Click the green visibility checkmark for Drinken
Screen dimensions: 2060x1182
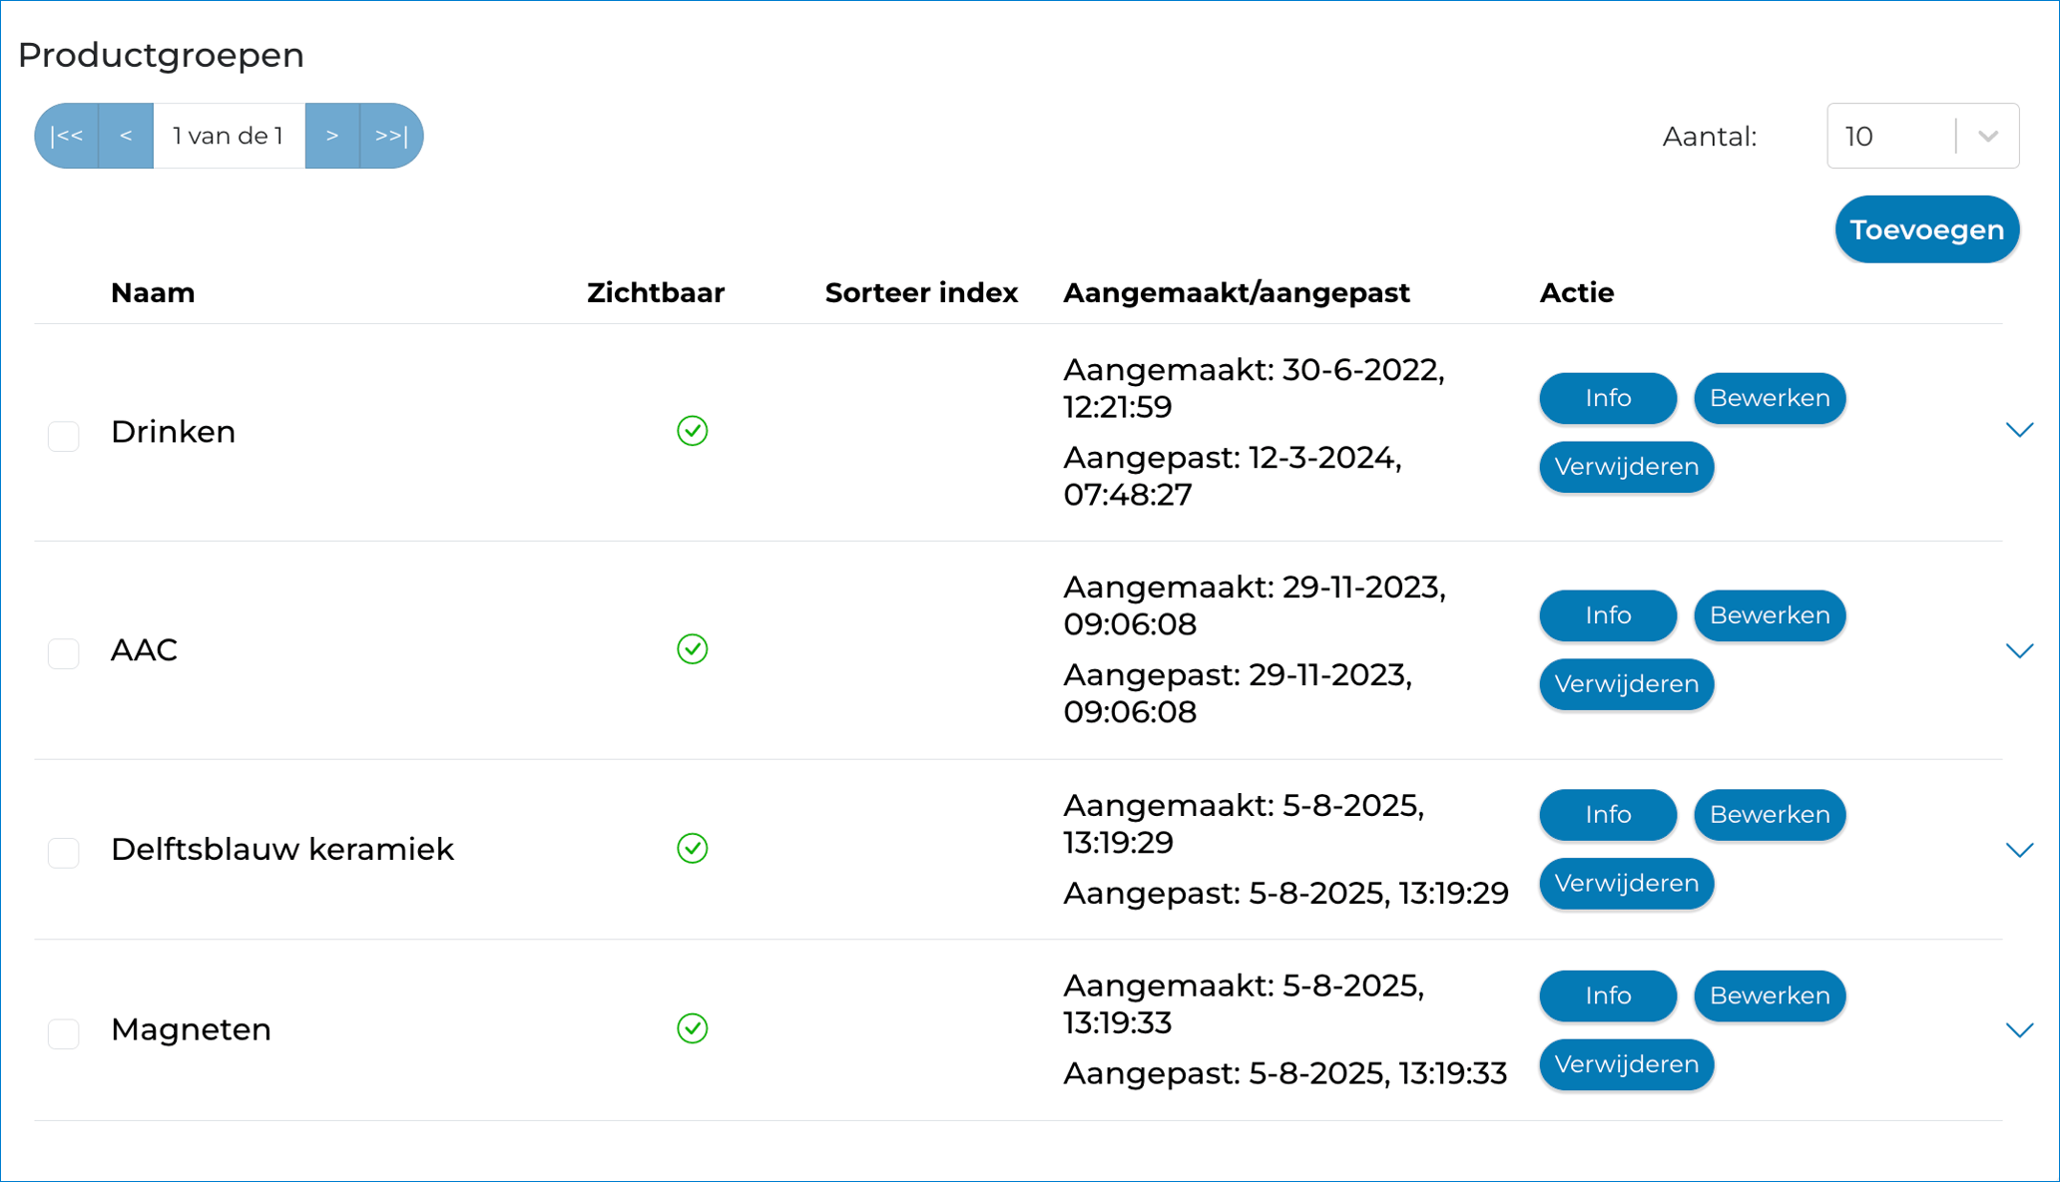pyautogui.click(x=693, y=432)
